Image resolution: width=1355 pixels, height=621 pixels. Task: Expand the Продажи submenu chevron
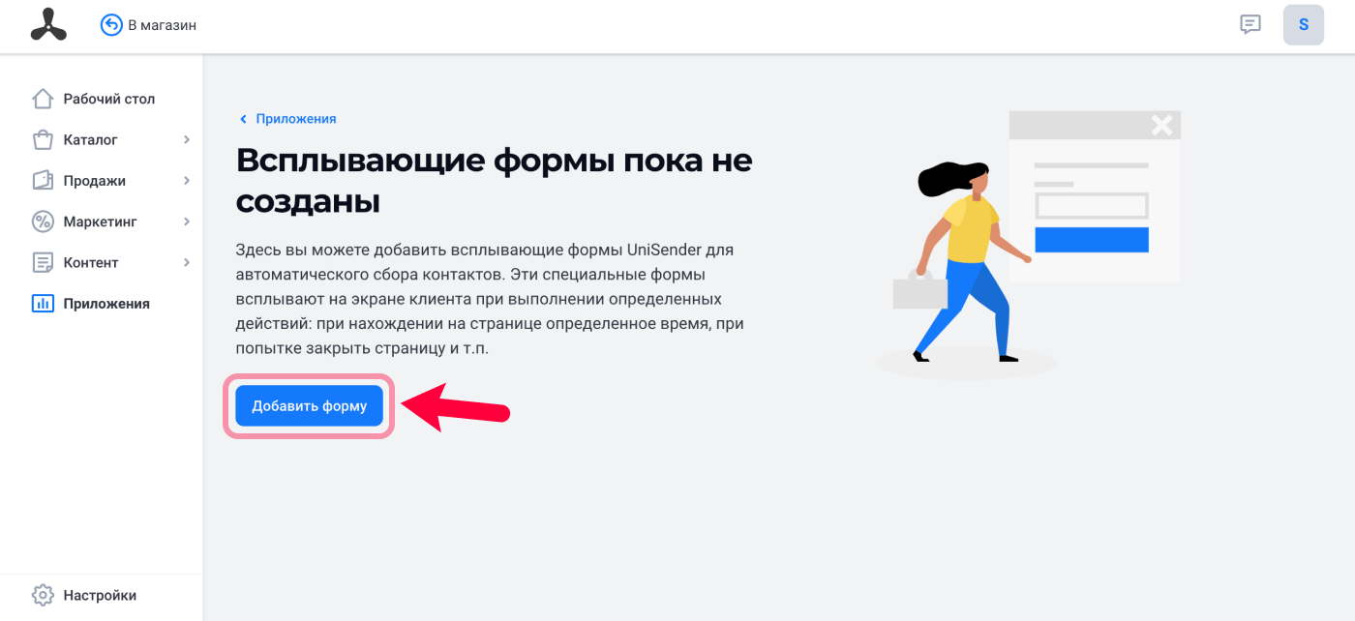pyautogui.click(x=187, y=181)
